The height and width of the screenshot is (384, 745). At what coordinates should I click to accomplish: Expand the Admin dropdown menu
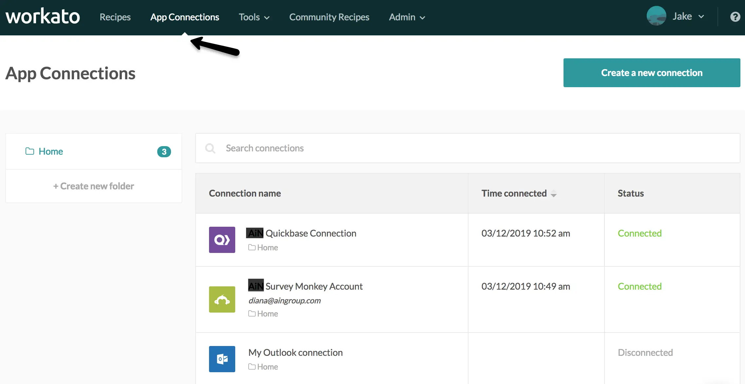pyautogui.click(x=407, y=17)
